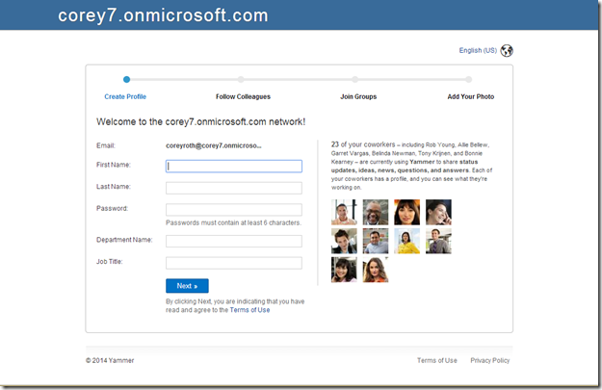This screenshot has height=390, width=602.
Task: Click the coworker photo of woman with dark bangs
Action: pos(407,212)
